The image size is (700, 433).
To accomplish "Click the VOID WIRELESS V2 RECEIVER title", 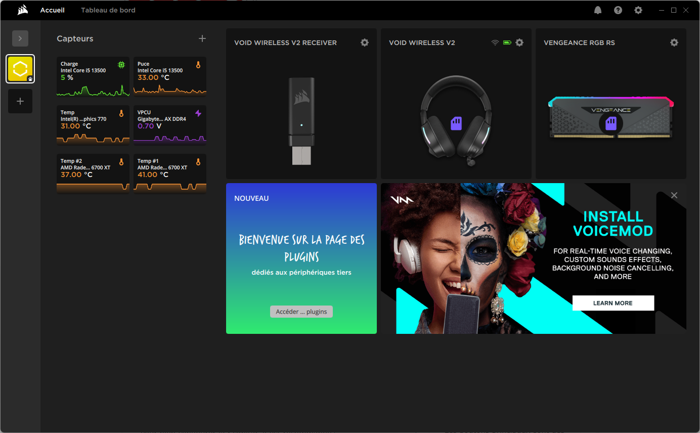I will pyautogui.click(x=285, y=42).
